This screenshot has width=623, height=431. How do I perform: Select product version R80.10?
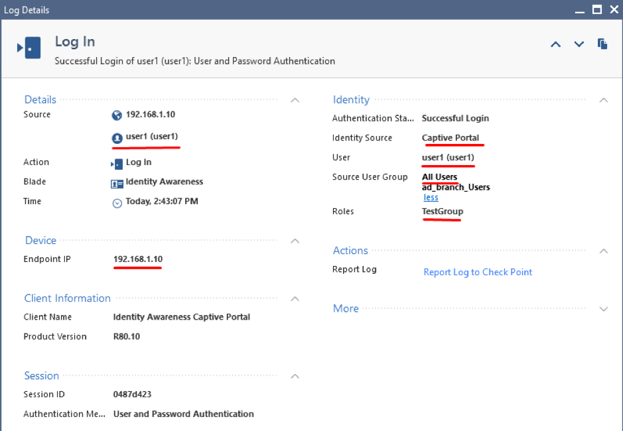[126, 336]
